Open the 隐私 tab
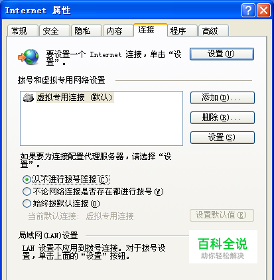 (x=86, y=31)
